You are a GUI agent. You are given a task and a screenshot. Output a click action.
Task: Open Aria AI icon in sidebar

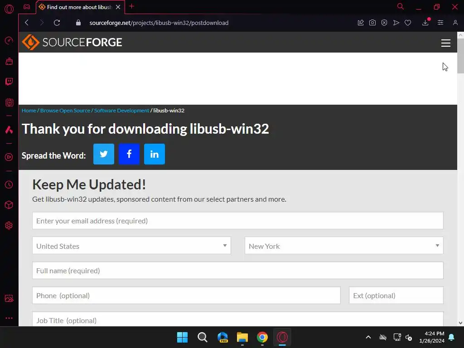pyautogui.click(x=9, y=130)
